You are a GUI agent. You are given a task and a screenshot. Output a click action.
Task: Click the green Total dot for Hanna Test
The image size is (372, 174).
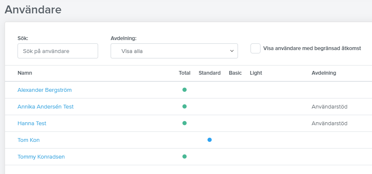[x=185, y=123]
